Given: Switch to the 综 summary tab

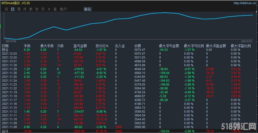Looking at the screenshot, I should click(6, 9).
